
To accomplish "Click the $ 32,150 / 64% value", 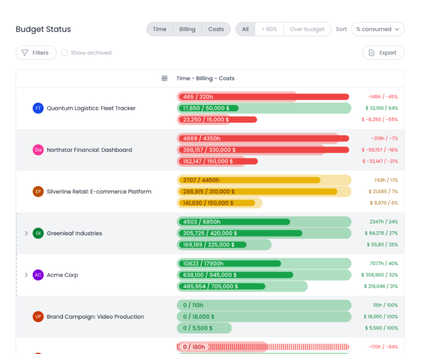I will pos(382,108).
